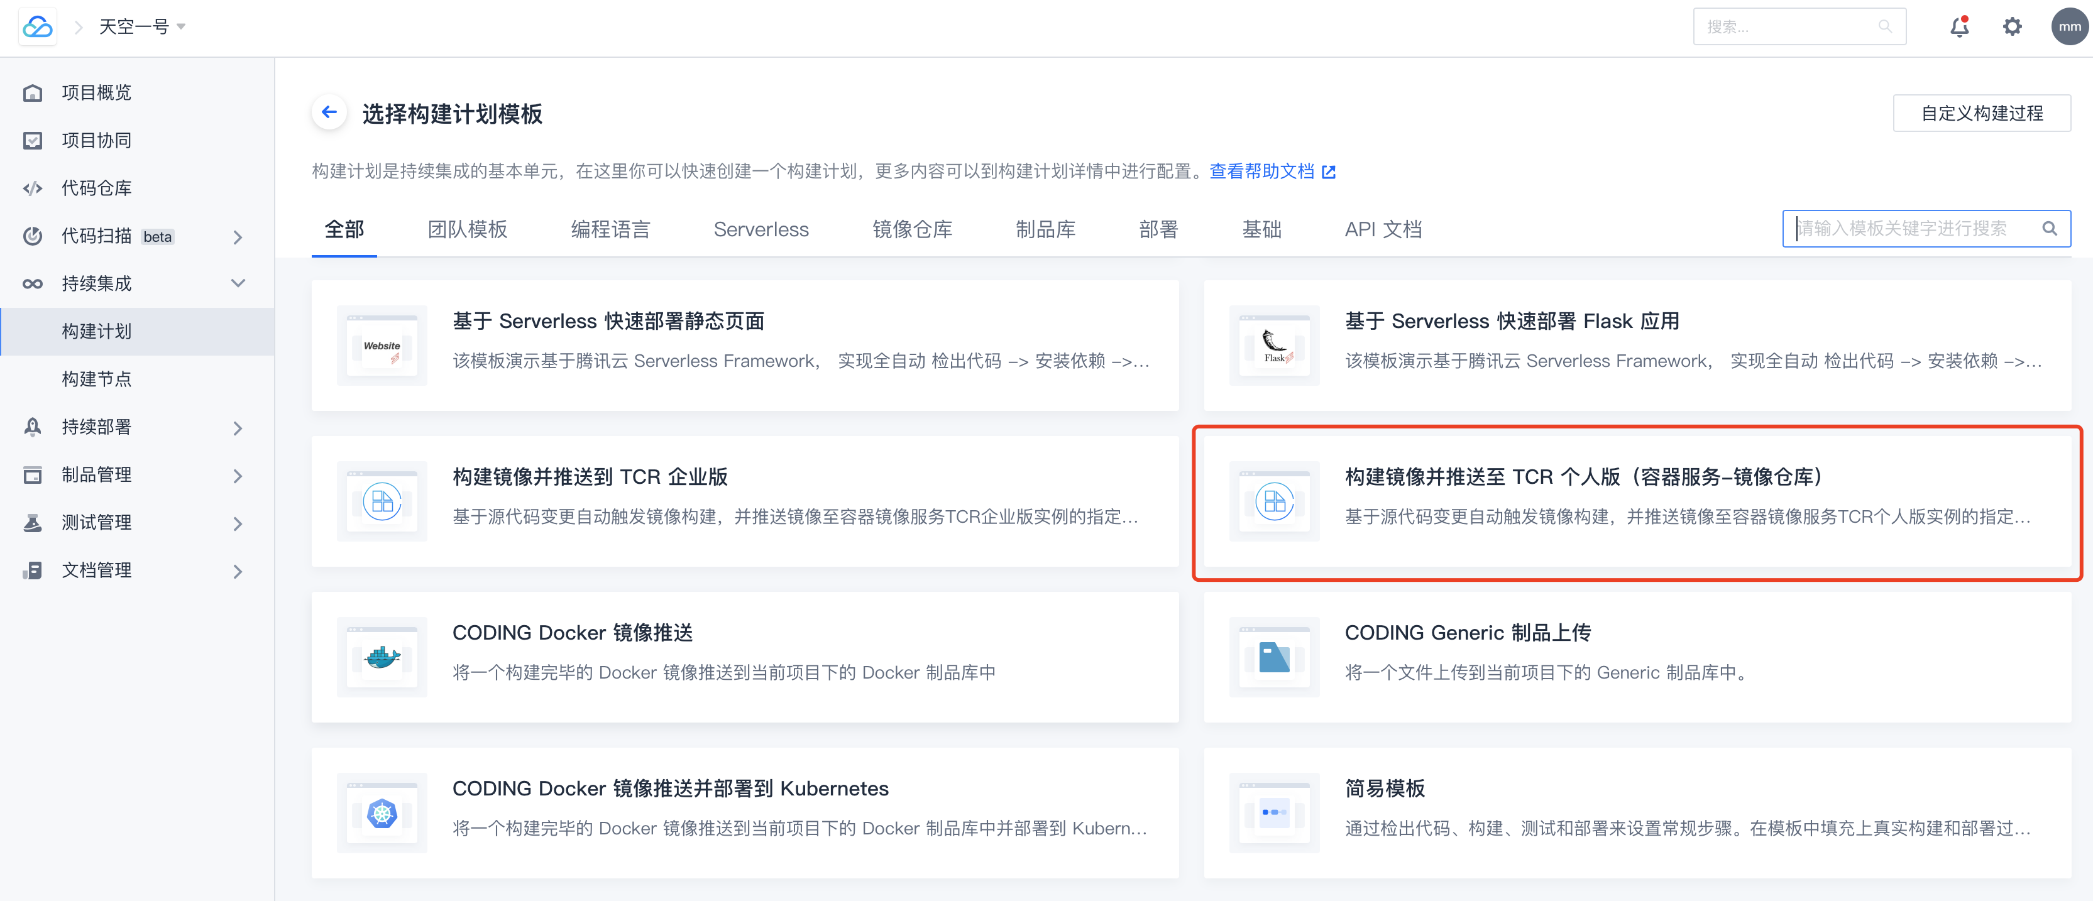
Task: Expand the 制品管理 submenu chevron
Action: (237, 476)
